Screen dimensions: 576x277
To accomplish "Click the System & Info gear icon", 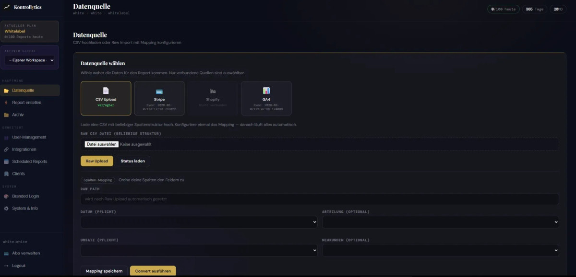I will [x=6, y=208].
